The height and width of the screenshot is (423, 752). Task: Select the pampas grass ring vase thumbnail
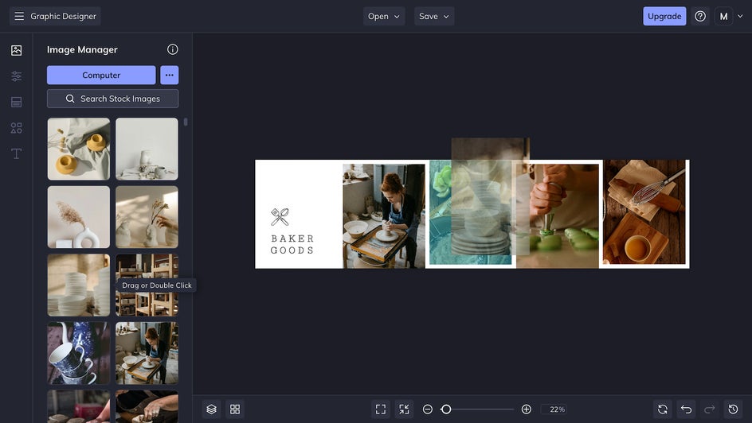[x=79, y=217]
